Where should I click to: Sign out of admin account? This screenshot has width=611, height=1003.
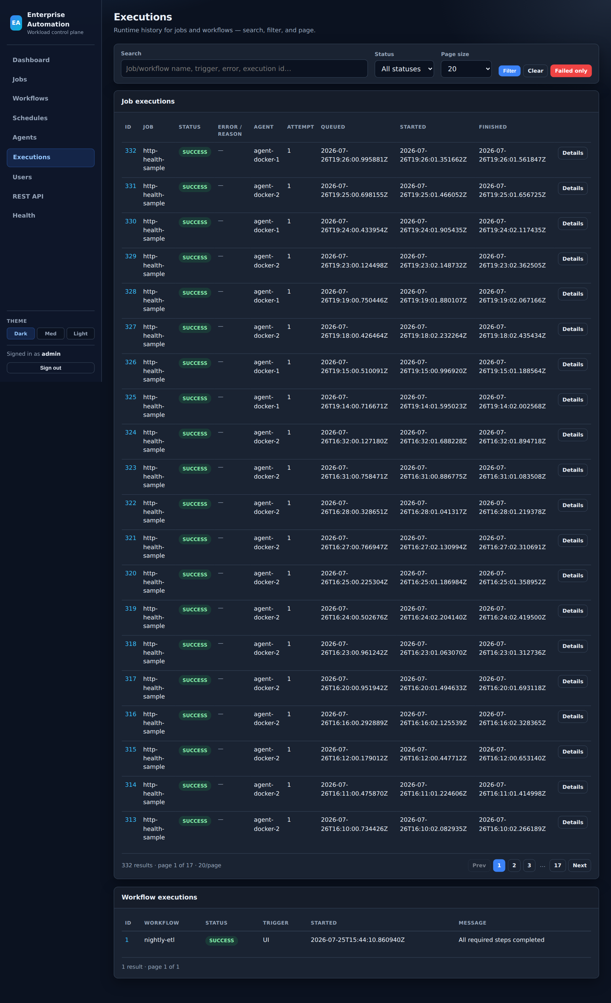(51, 368)
